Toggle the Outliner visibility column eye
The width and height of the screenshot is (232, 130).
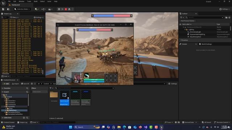(x=180, y=24)
